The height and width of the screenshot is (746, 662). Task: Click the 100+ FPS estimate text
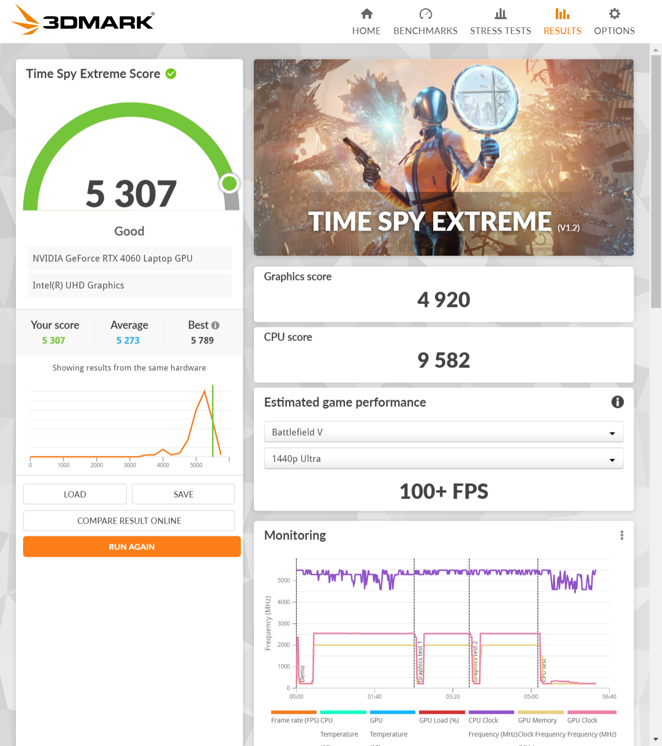(444, 491)
